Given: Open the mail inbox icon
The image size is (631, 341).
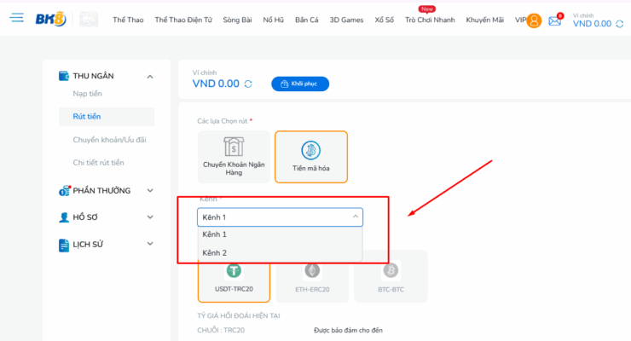Looking at the screenshot, I should pyautogui.click(x=555, y=20).
